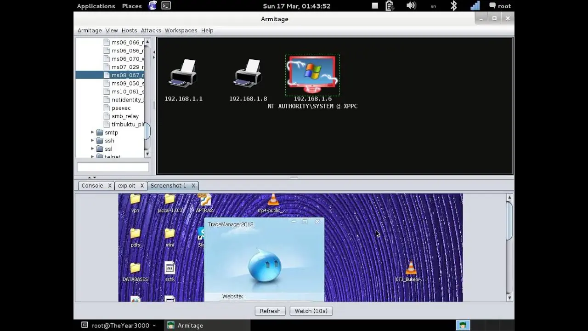The height and width of the screenshot is (331, 588).
Task: Expand the ssl folder in module tree
Action: 92,149
